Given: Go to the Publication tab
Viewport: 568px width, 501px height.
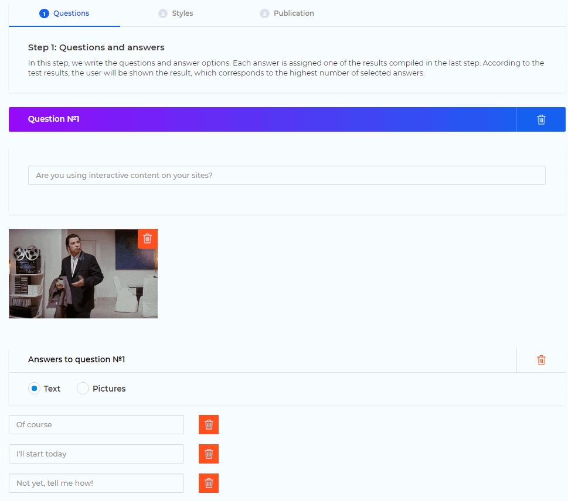Looking at the screenshot, I should [294, 13].
